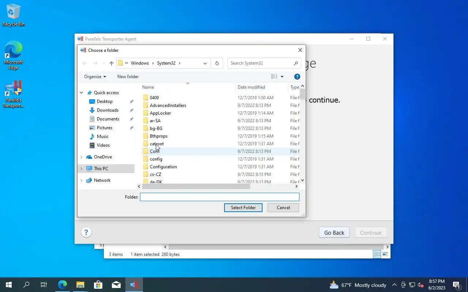Viewport: 468px width, 292px height.
Task: Click the Windows breadcrumb in address bar
Action: tap(140, 63)
